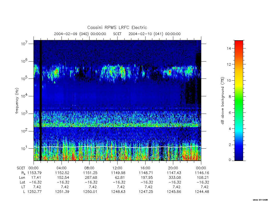Click the red emission spot near 20:00
This screenshot has width=268, height=201.
[x=170, y=72]
